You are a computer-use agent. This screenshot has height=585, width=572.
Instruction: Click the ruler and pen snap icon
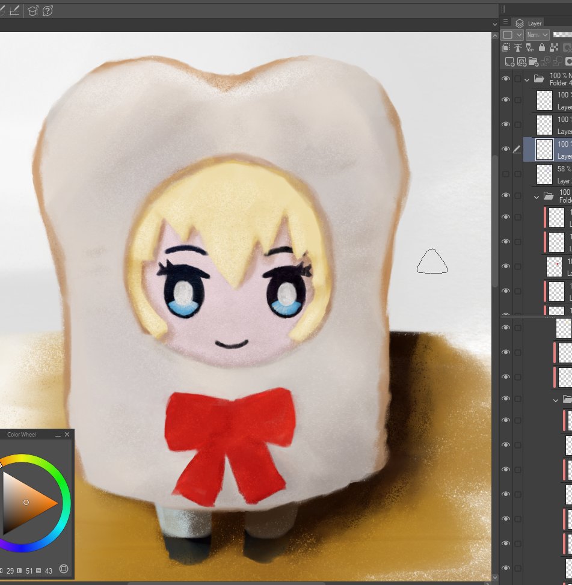[14, 11]
